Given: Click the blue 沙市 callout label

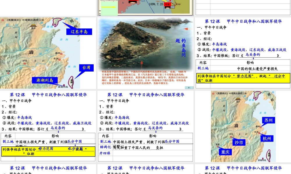Looking at the screenshot, I should coord(239,142).
